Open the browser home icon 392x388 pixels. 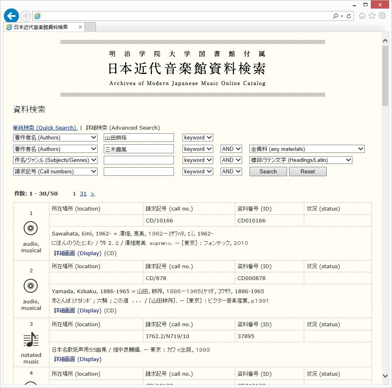[362, 16]
